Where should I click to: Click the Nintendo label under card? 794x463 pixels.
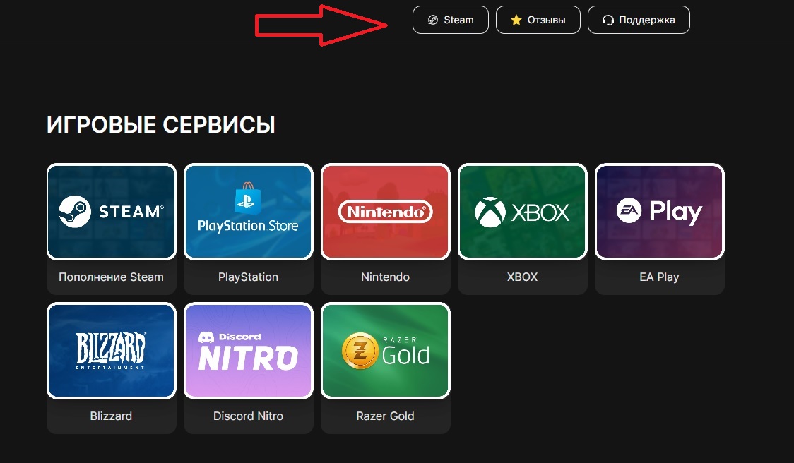(386, 277)
